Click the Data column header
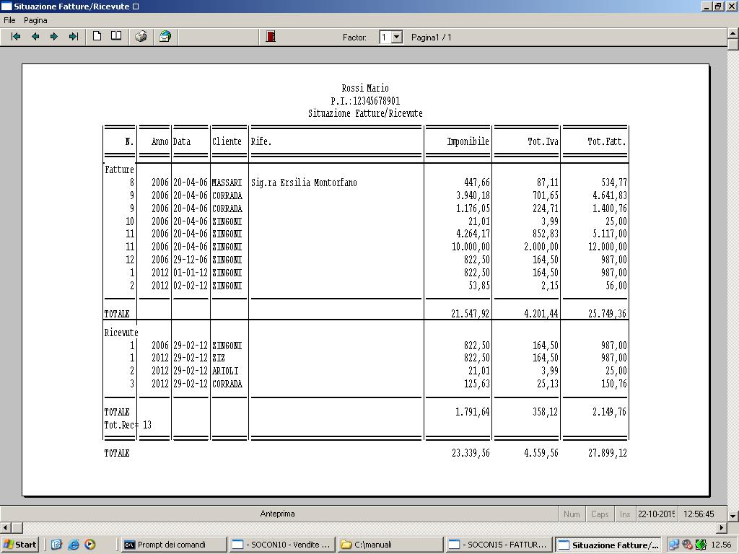This screenshot has height=554, width=739. [x=182, y=141]
